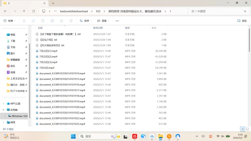Click the Rename icon in toolbar
This screenshot has height=141, width=251.
pos(52,21)
